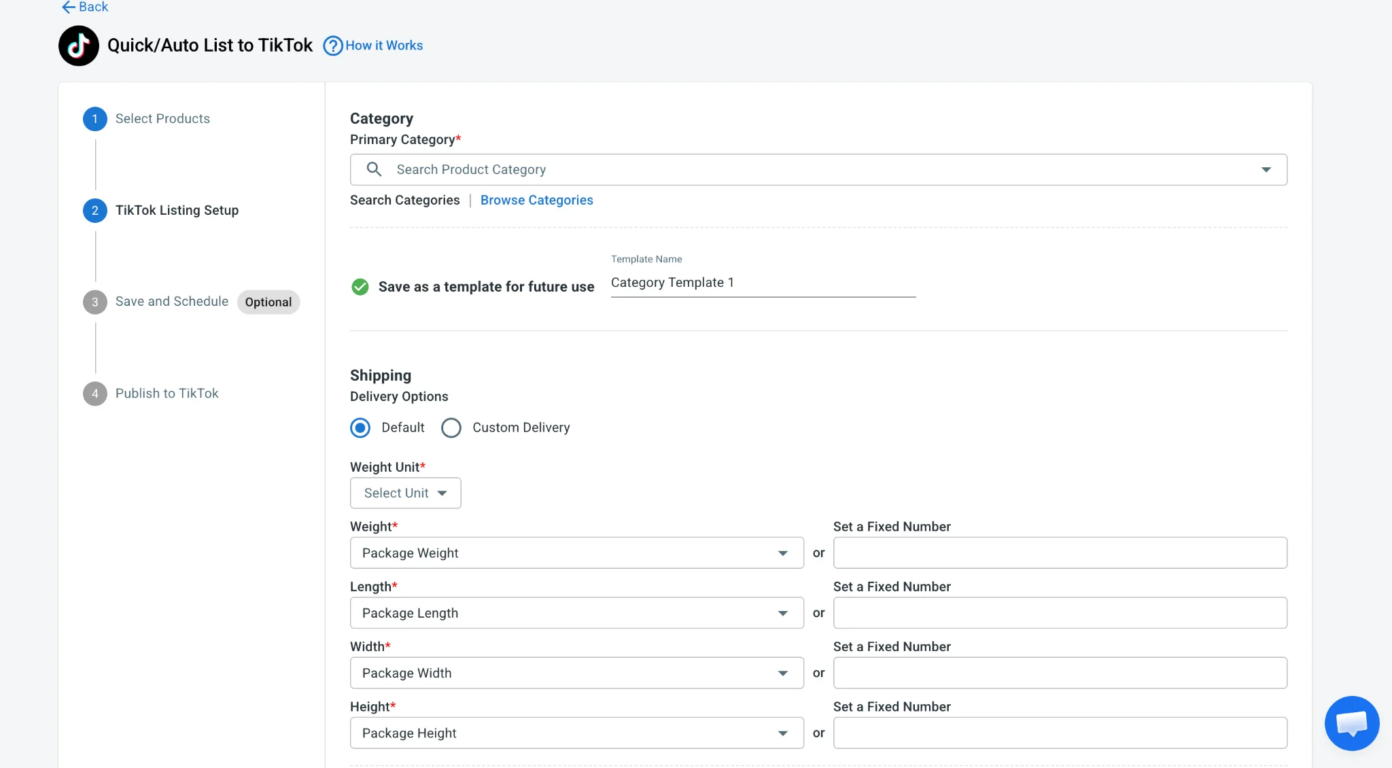Screen dimensions: 1392x768
Task: Open the Package Length dropdown
Action: (577, 612)
